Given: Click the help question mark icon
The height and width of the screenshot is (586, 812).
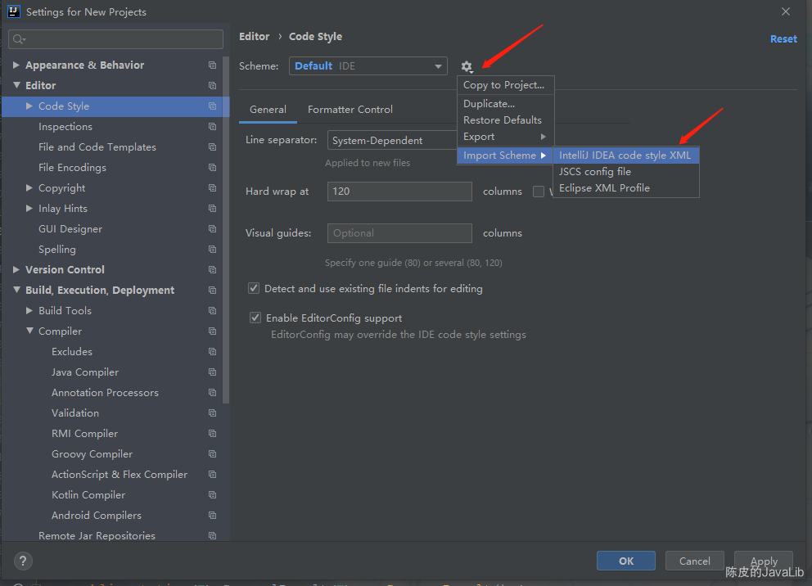Looking at the screenshot, I should click(22, 561).
